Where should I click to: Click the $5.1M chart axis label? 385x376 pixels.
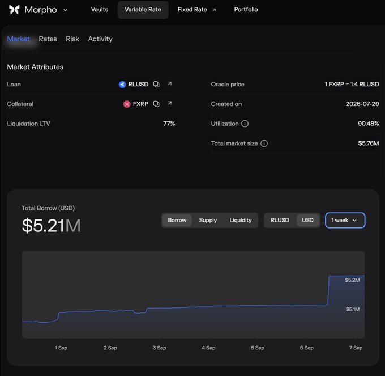(353, 309)
